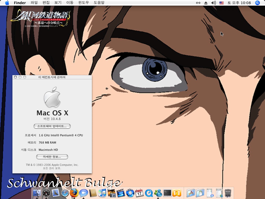Open the 도움말 (Help) menu
The height and width of the screenshot is (199, 265).
click(x=99, y=3)
